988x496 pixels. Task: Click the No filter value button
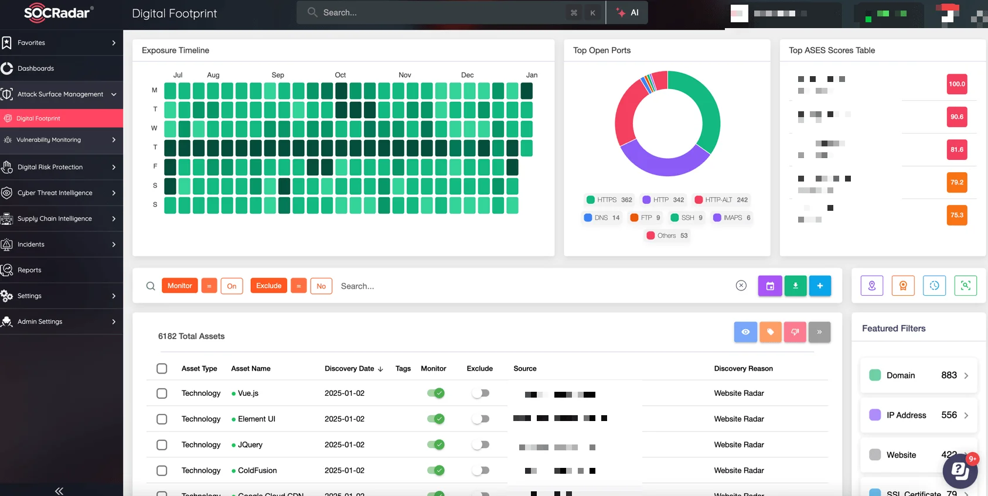pos(321,286)
